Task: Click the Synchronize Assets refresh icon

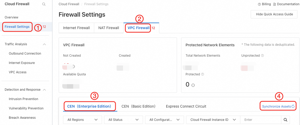Action: [x=293, y=106]
